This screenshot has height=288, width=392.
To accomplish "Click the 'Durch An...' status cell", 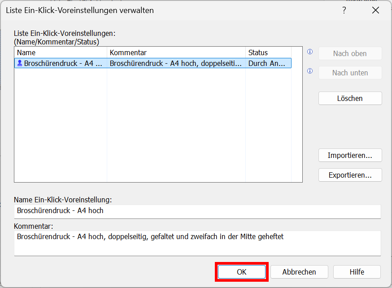I will tap(268, 63).
